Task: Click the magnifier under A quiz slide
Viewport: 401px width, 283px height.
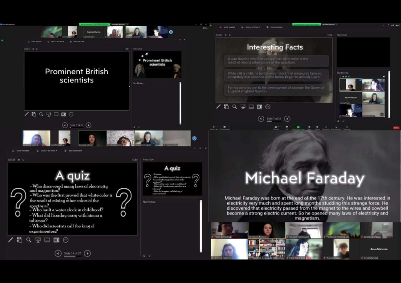Action: (29, 240)
